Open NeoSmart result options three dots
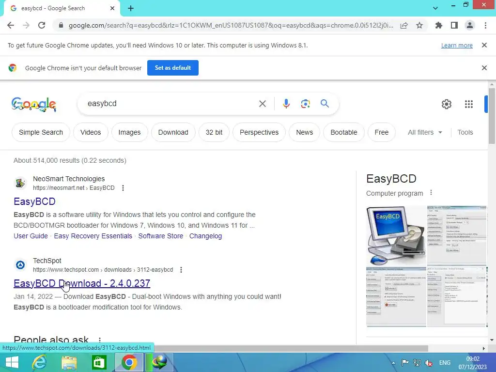 (123, 188)
